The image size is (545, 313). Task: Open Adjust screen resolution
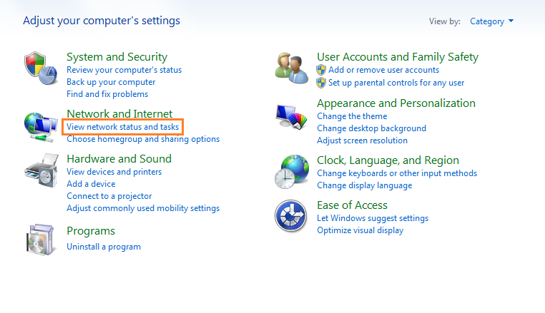click(x=362, y=140)
